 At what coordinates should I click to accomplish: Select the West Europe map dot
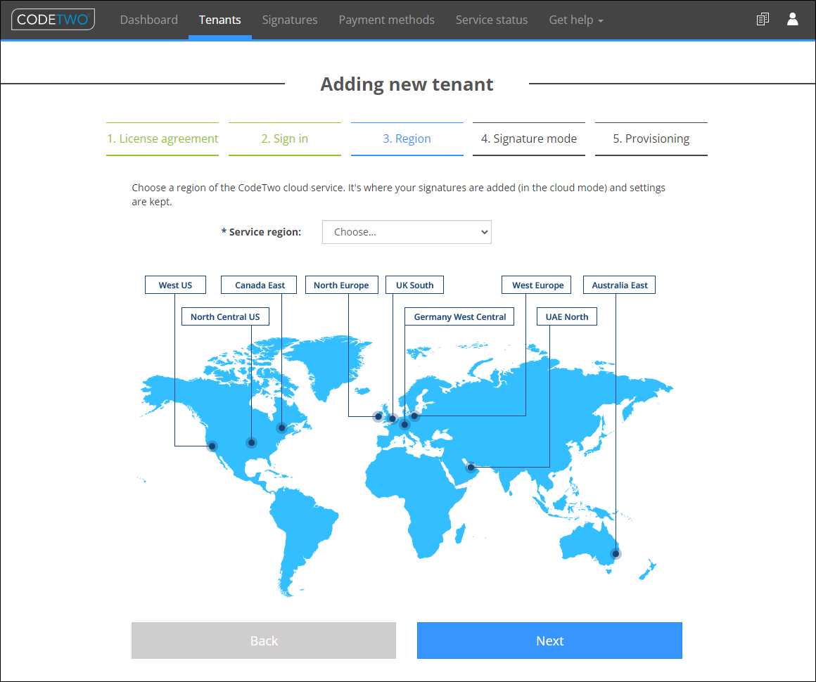pyautogui.click(x=414, y=416)
